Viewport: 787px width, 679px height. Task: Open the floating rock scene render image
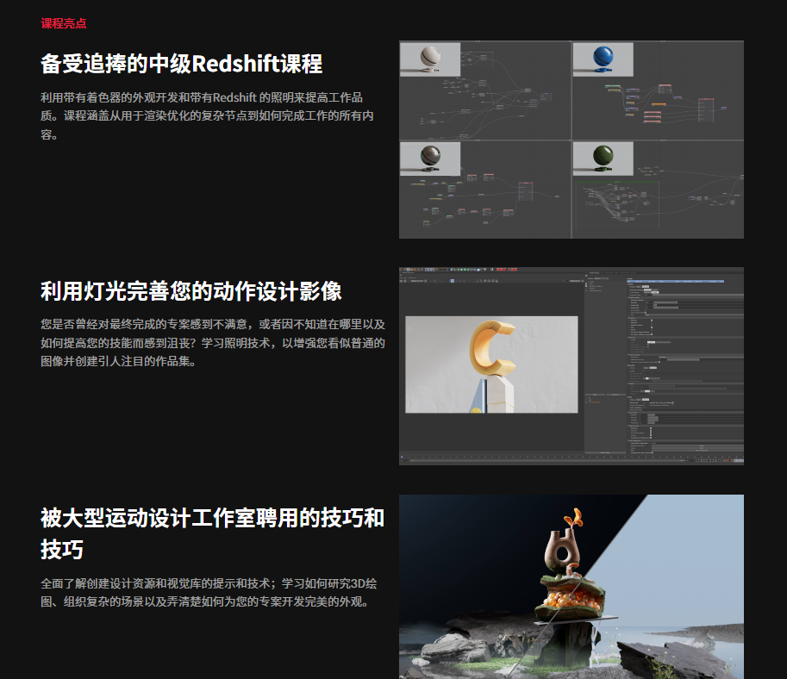point(572,587)
